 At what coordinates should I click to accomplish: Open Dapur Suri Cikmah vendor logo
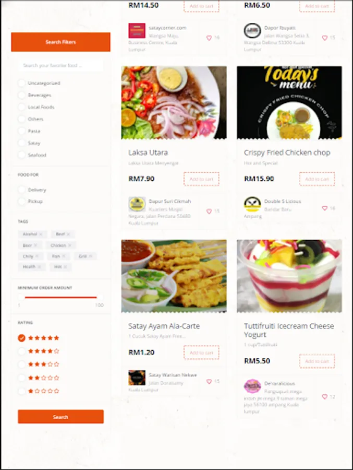pyautogui.click(x=137, y=204)
